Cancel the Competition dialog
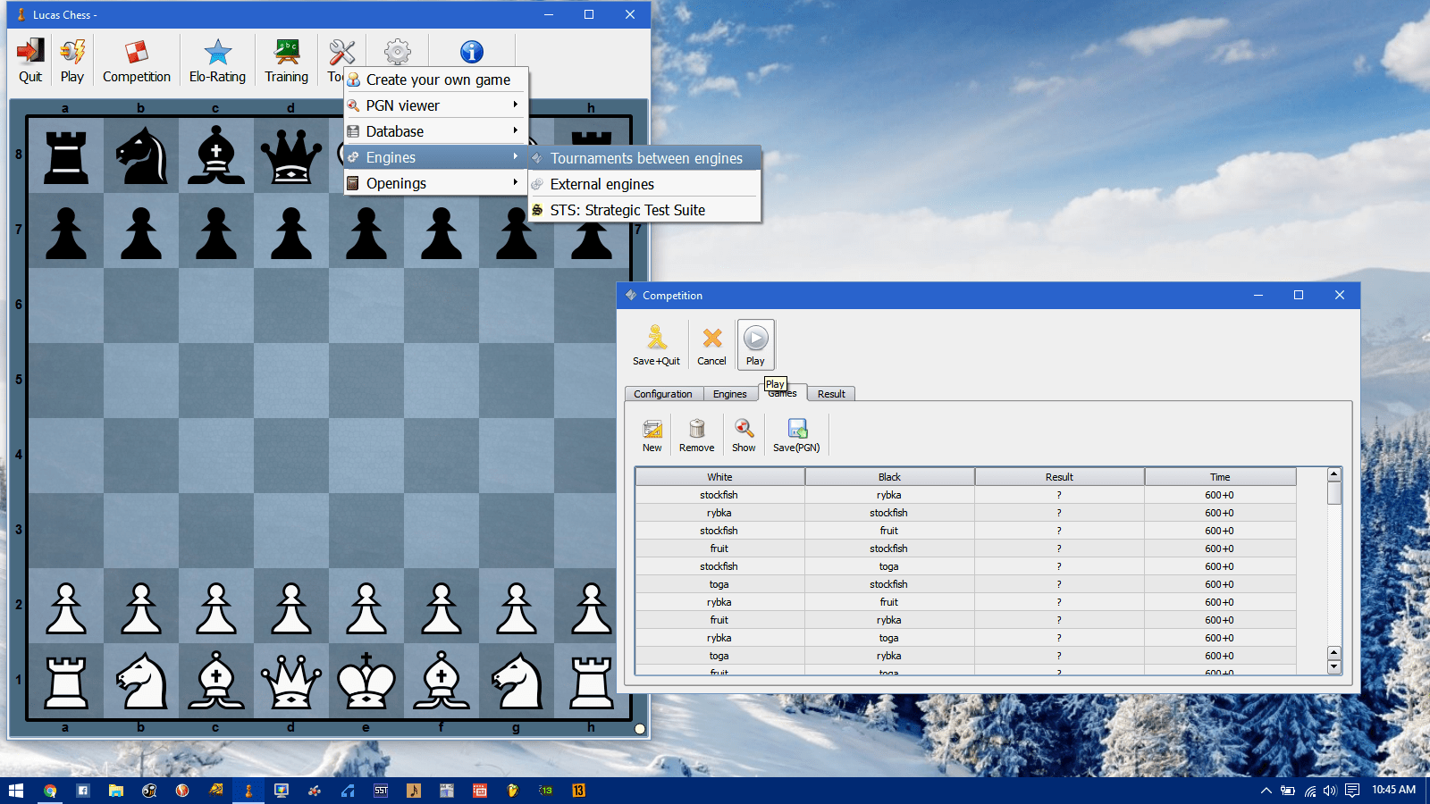Screen dimensions: 1430x804 click(711, 345)
